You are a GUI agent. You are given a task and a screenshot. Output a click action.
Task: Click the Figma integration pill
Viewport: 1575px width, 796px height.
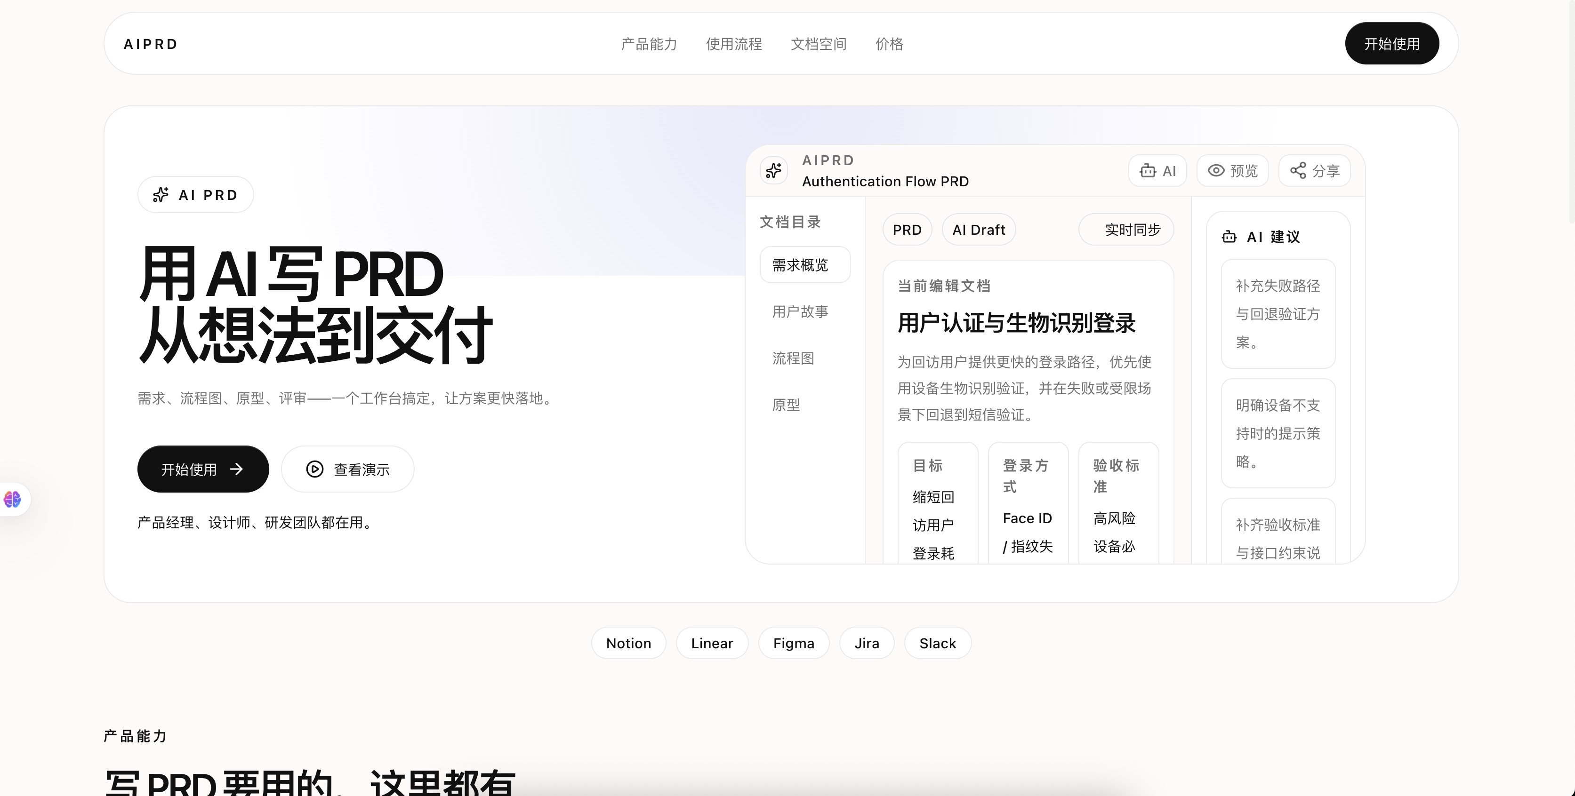(794, 643)
